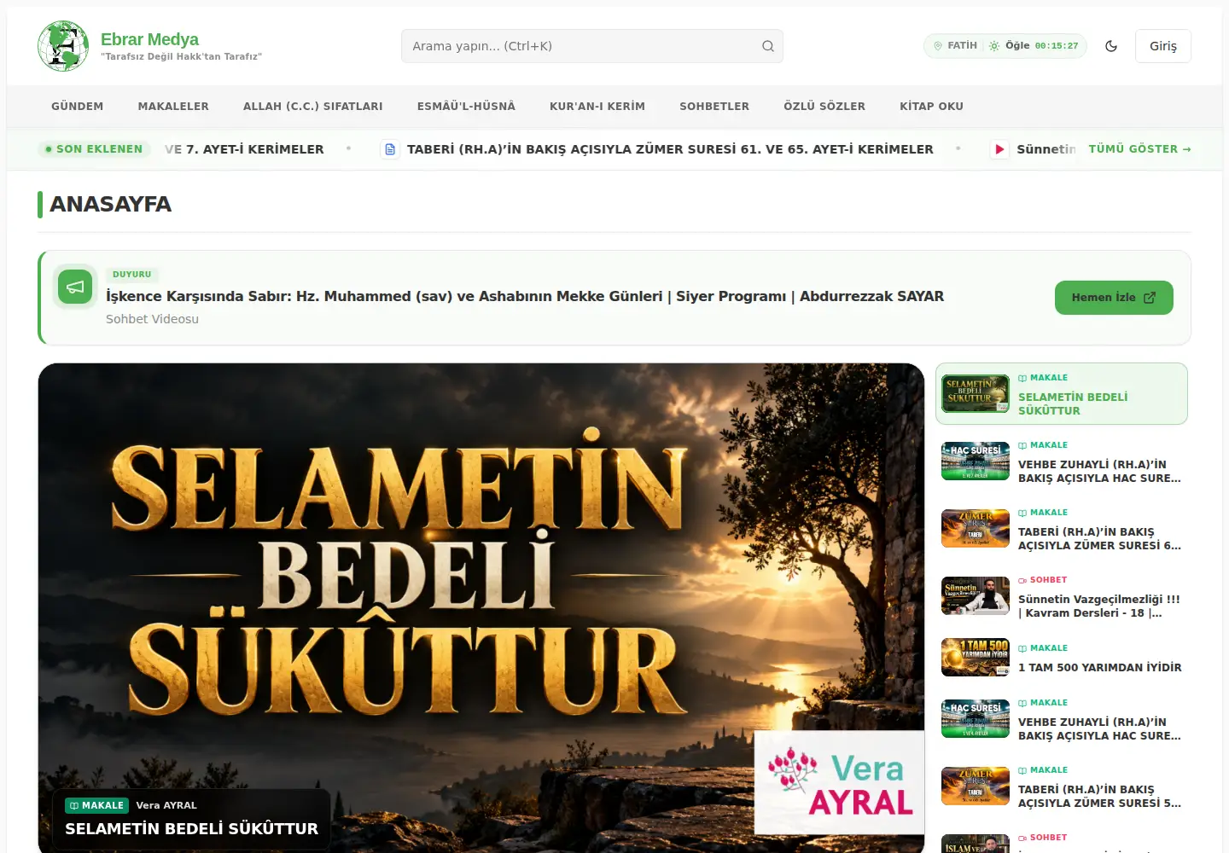
Task: Click the FATİH prayer time location label
Action: click(x=962, y=46)
